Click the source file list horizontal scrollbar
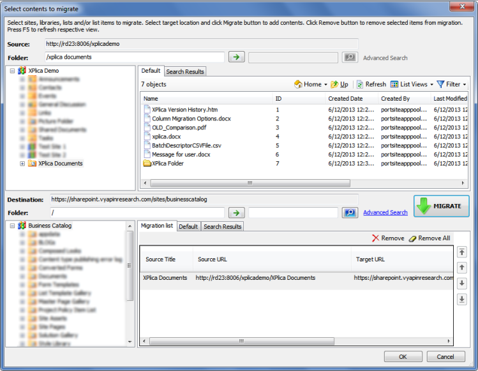478x371 pixels. [250, 183]
